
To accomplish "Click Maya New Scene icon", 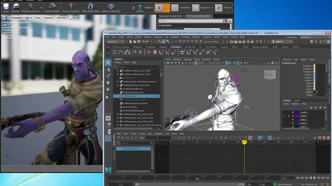I will (x=131, y=42).
